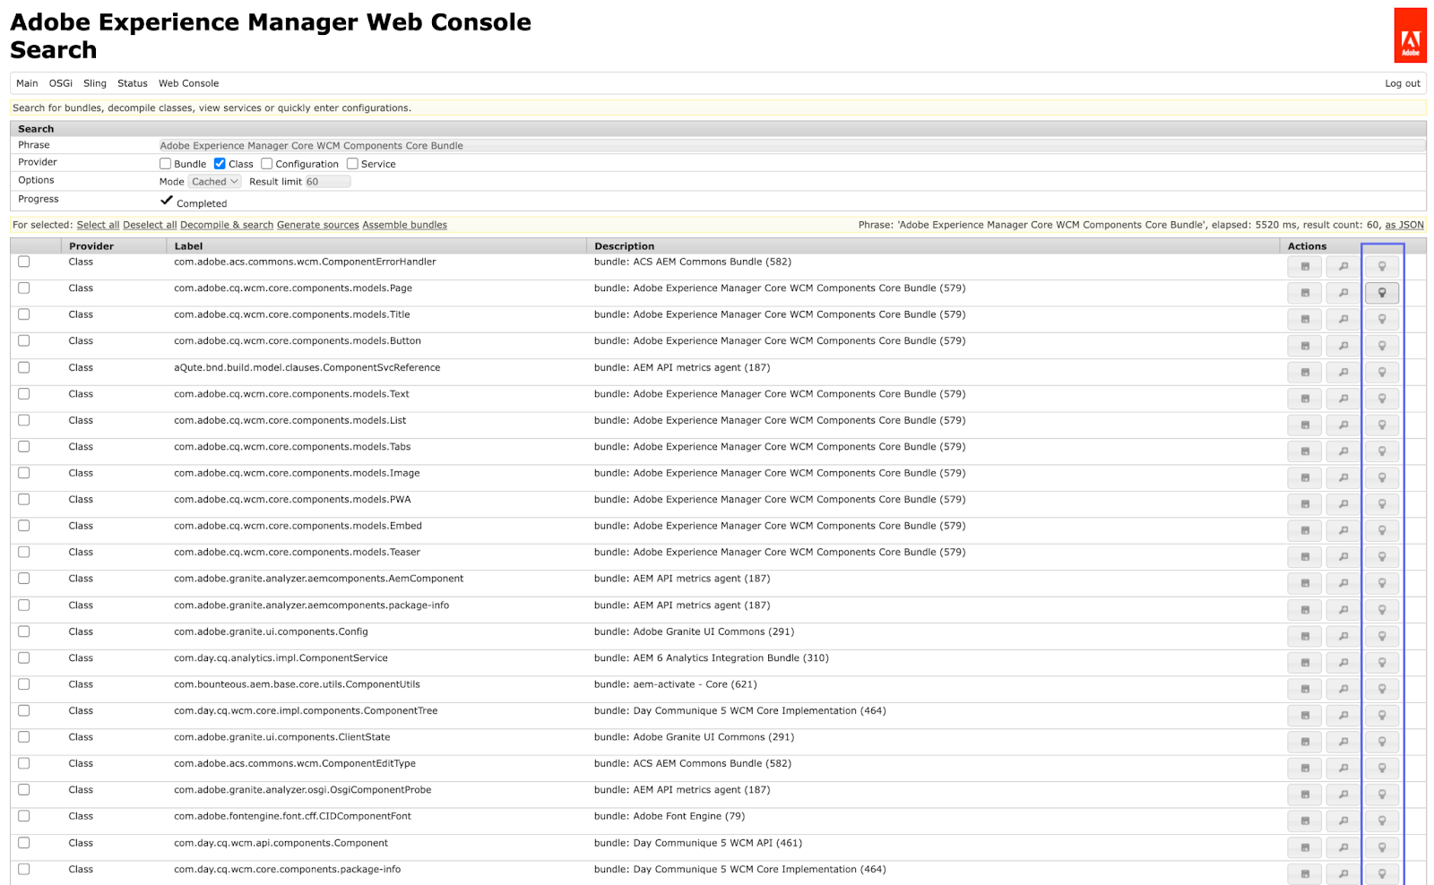This screenshot has width=1434, height=885.
Task: Open the Web Console menu
Action: point(189,83)
